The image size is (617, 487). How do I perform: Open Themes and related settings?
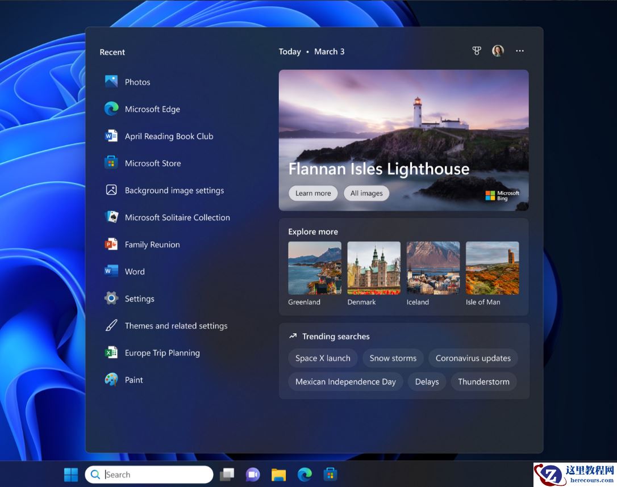pyautogui.click(x=176, y=326)
